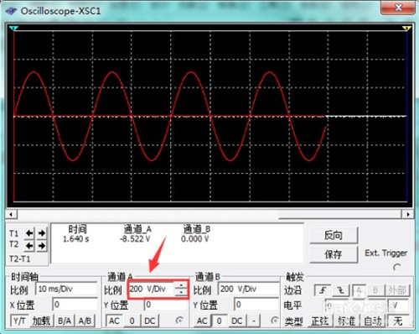419x334 pixels.
Task: Click the time readout 1.640 s
Action: click(x=76, y=239)
